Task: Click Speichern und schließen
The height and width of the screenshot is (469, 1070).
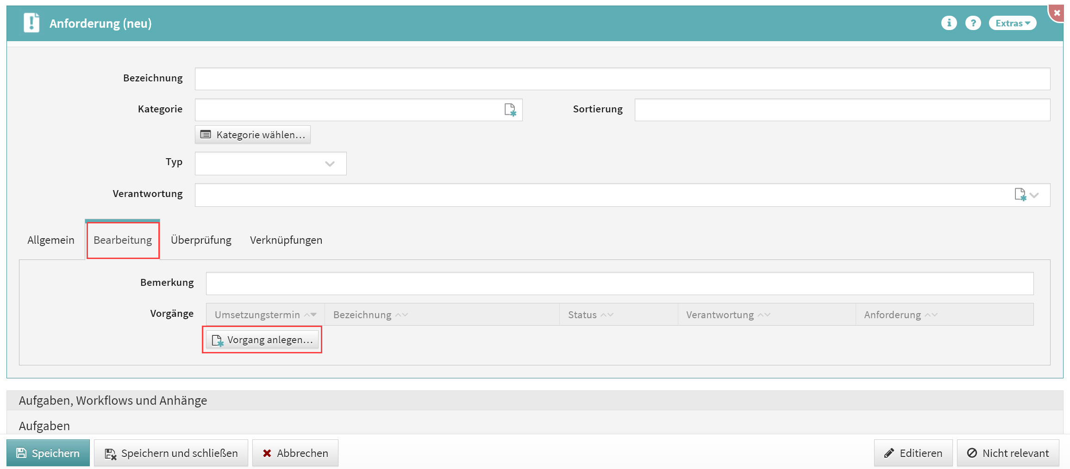Action: (171, 453)
